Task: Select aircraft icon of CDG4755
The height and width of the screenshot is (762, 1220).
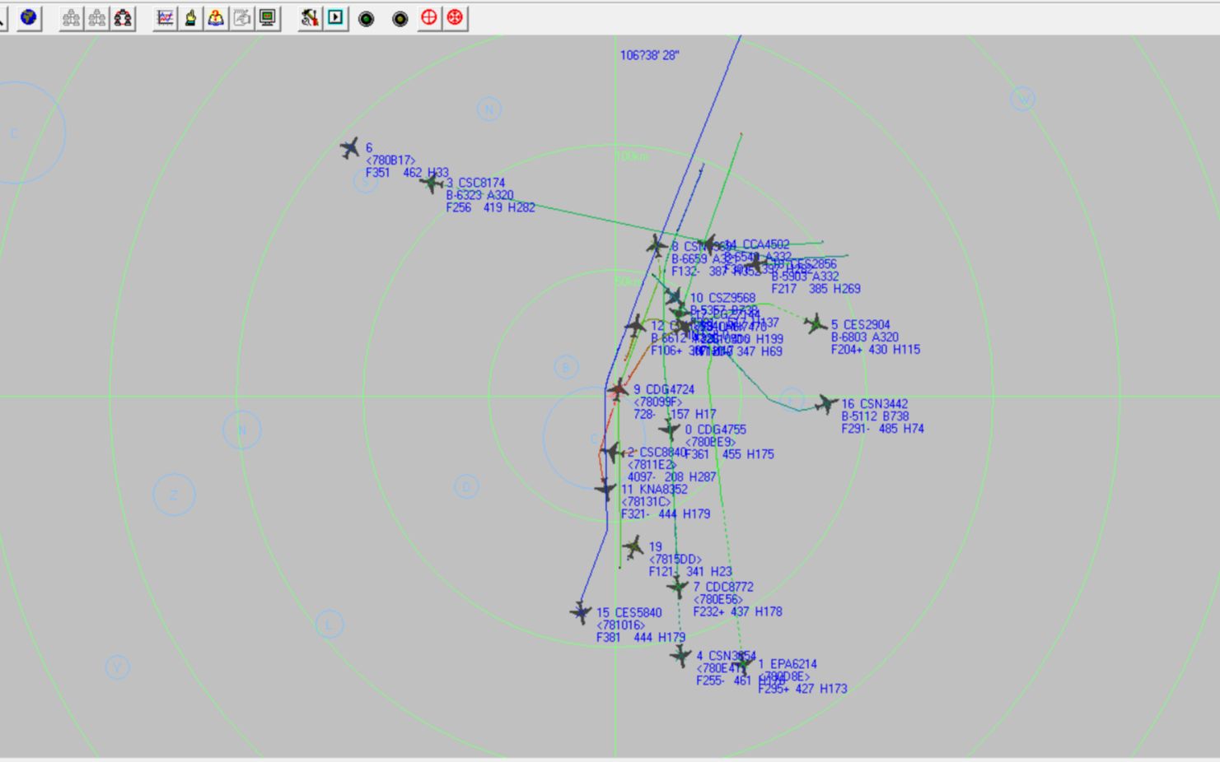Action: click(670, 429)
